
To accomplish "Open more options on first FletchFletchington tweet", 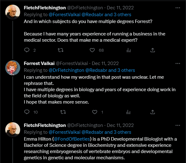I will coord(178,8).
